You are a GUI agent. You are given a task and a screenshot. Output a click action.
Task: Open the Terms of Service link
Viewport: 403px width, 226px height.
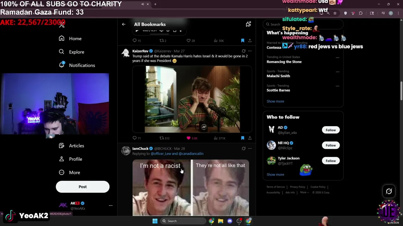click(x=275, y=187)
